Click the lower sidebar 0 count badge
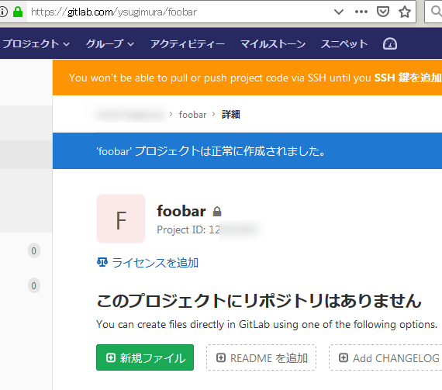 tap(34, 286)
